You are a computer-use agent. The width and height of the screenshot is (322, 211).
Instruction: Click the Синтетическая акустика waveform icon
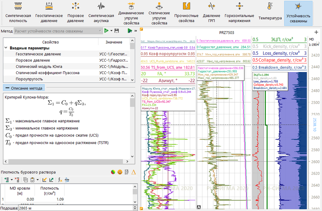point(101,6)
